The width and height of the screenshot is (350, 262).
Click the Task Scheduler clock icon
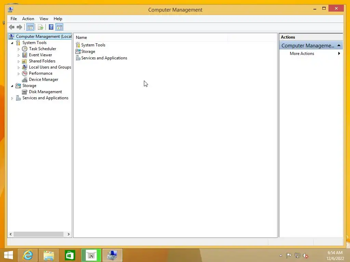tap(25, 49)
